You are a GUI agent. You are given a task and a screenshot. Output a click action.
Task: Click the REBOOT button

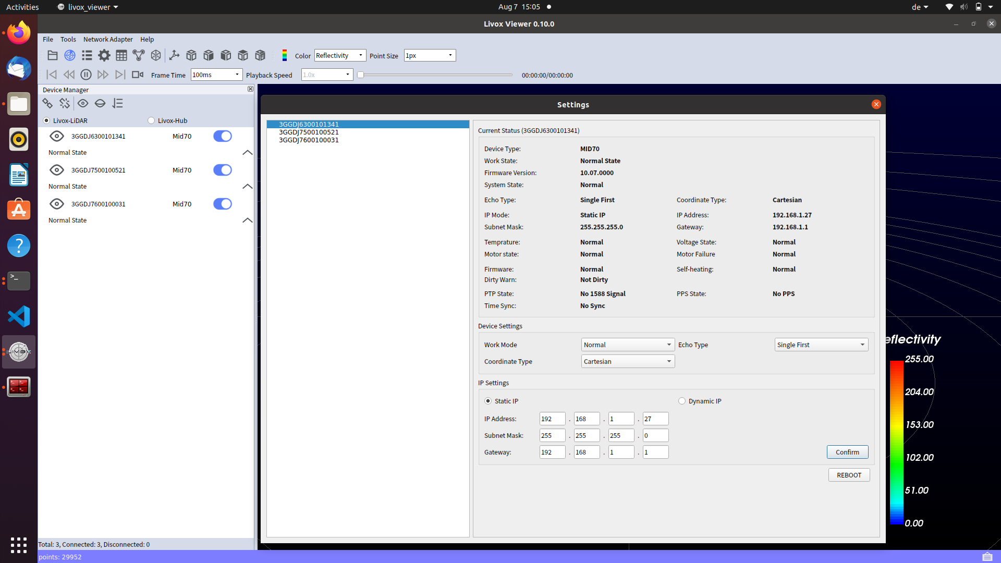pos(849,475)
